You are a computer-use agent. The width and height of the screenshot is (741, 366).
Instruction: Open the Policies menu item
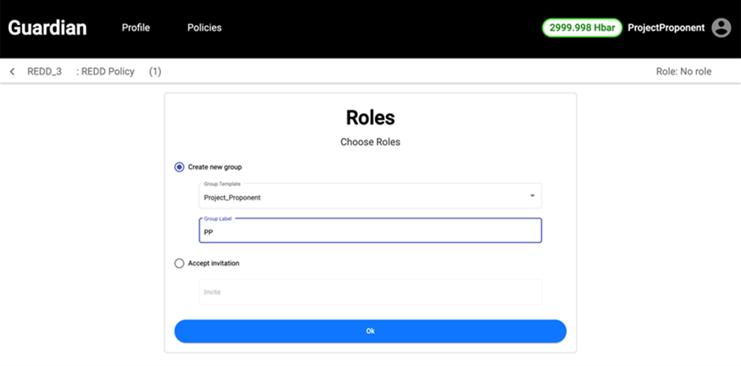[x=204, y=28]
